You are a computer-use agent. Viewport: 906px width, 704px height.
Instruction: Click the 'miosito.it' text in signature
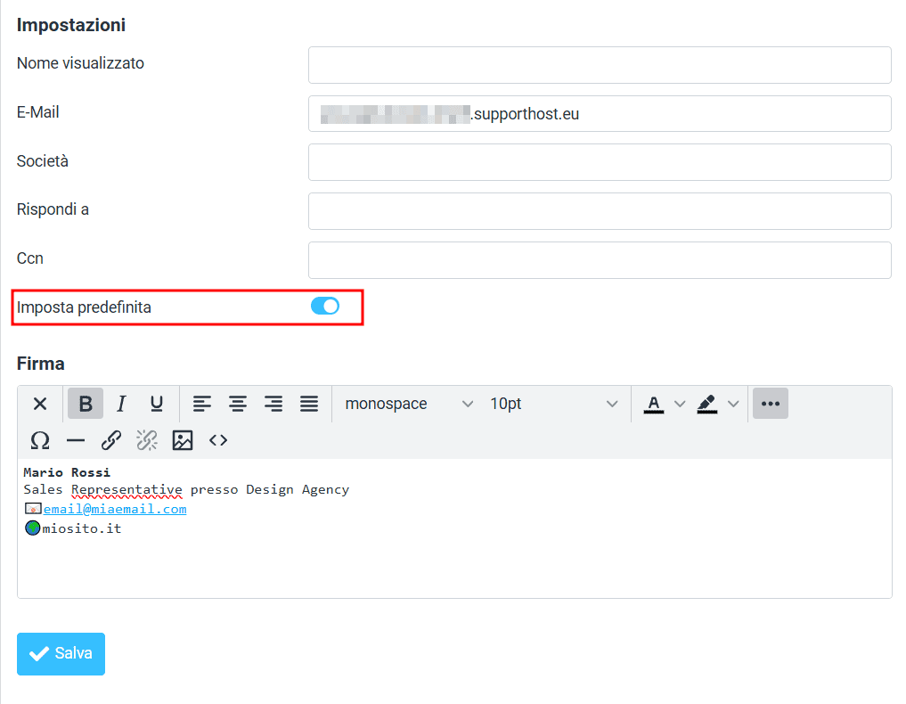click(81, 528)
